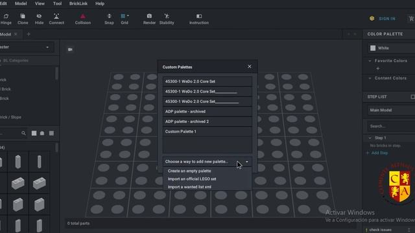
Task: Click the parts search magnifier icon
Action: pyautogui.click(x=23, y=133)
